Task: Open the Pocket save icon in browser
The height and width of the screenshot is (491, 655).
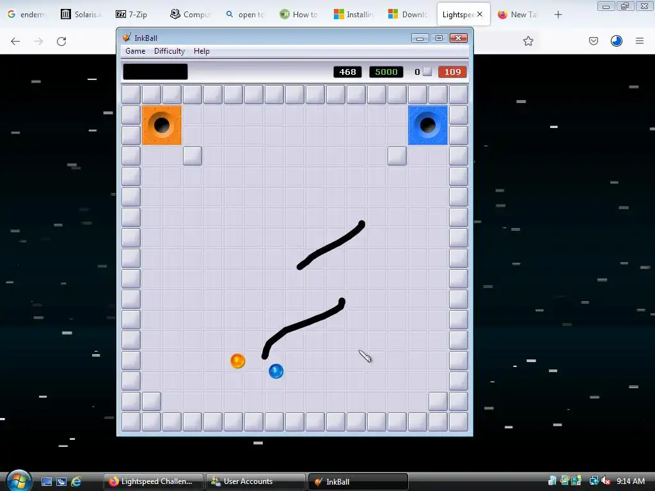Action: point(593,41)
